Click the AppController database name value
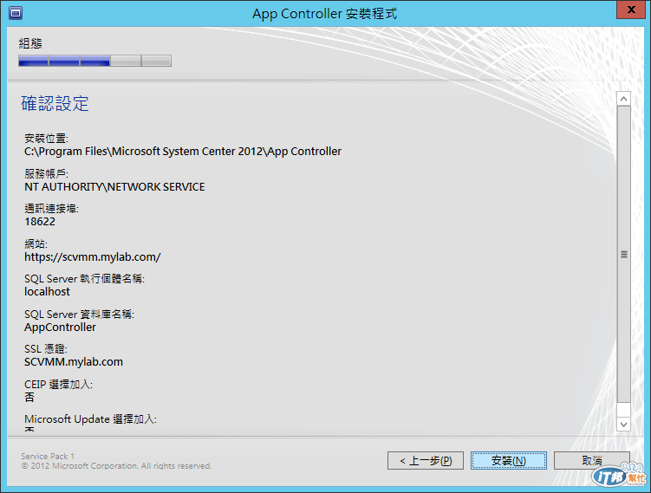651x493 pixels. pos(60,328)
